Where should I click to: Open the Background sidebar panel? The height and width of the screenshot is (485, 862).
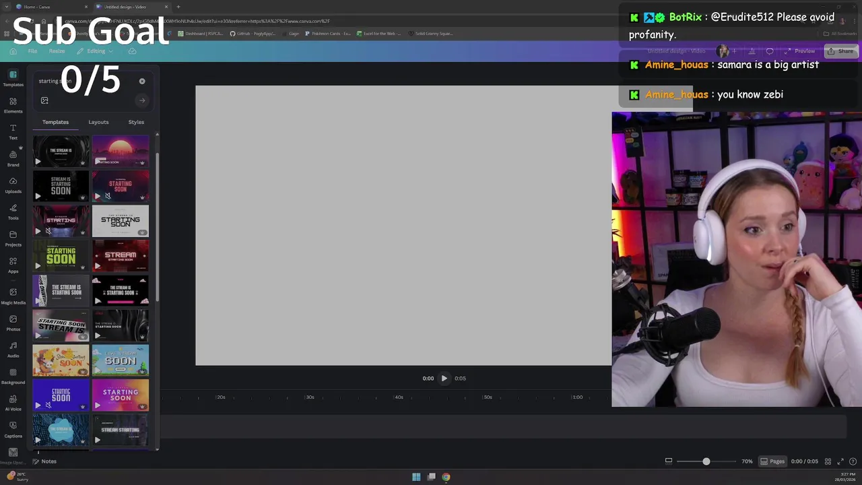click(13, 376)
